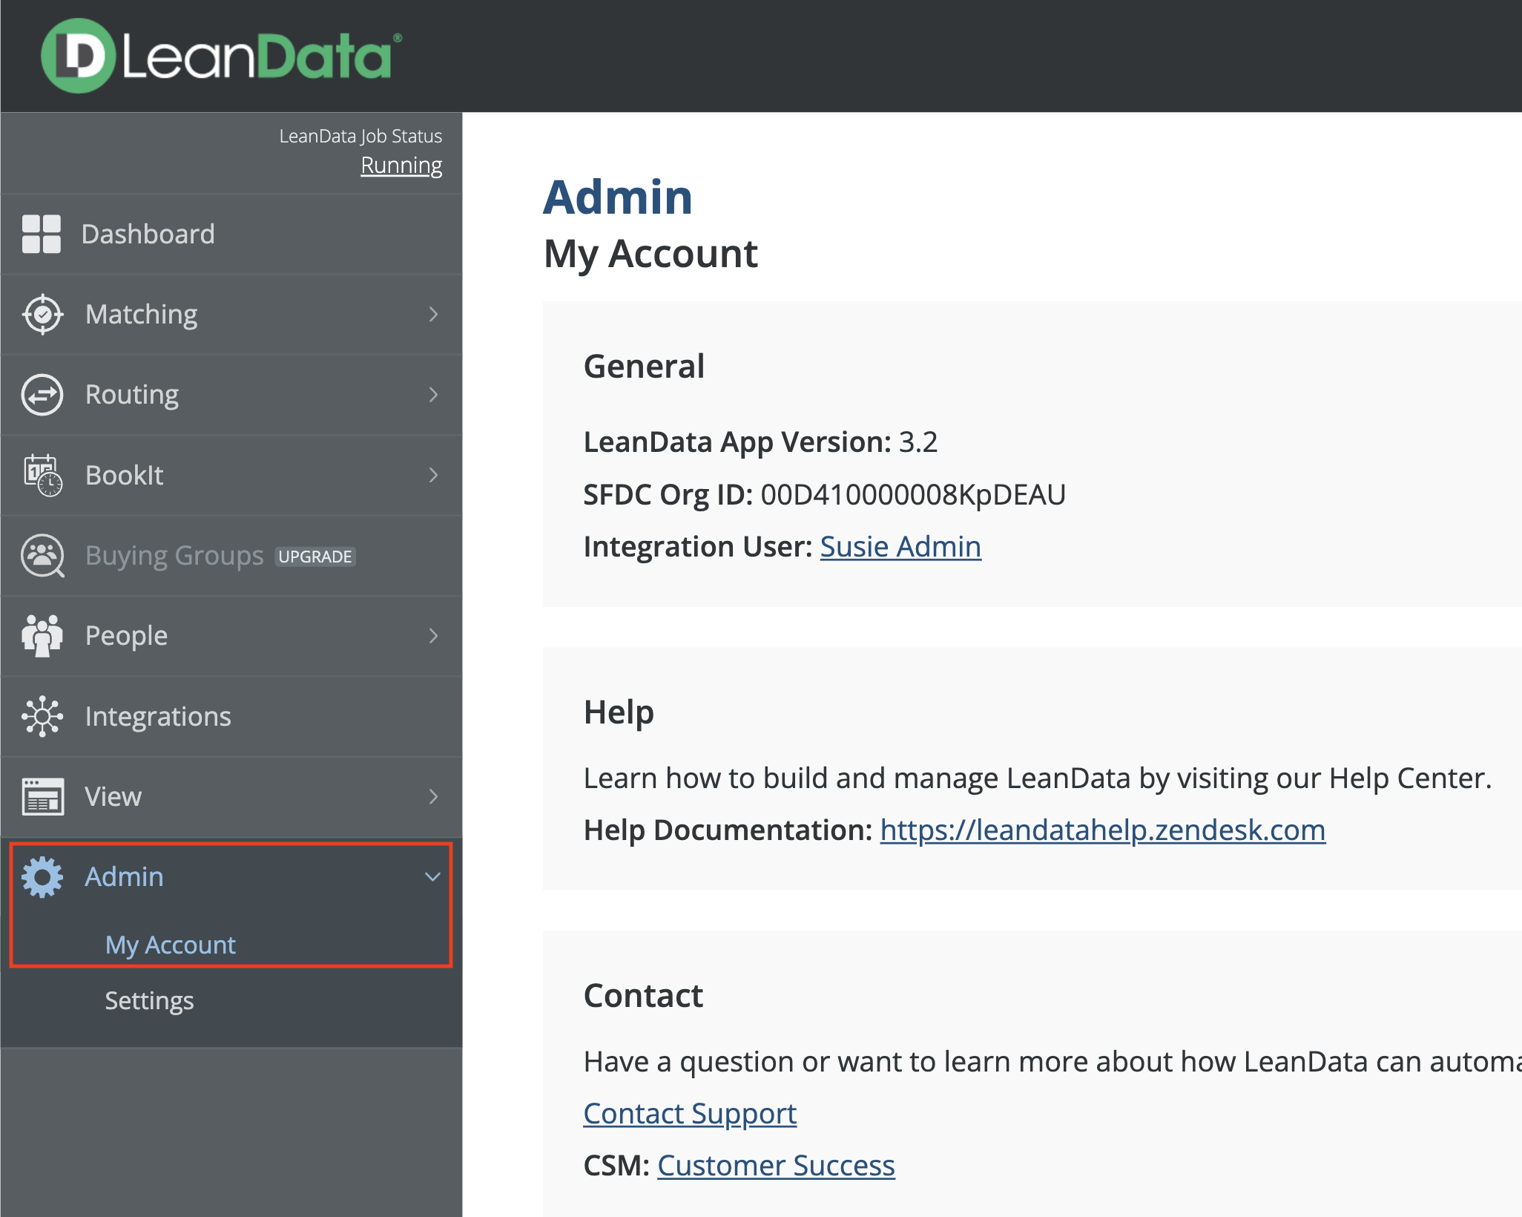Viewport: 1522px width, 1217px height.
Task: Click the View window icon
Action: click(x=42, y=796)
